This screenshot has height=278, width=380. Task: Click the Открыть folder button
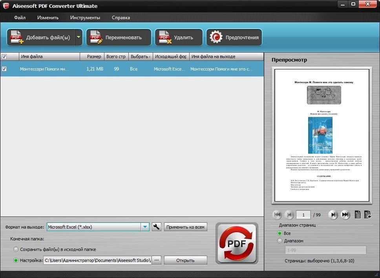tap(185, 260)
